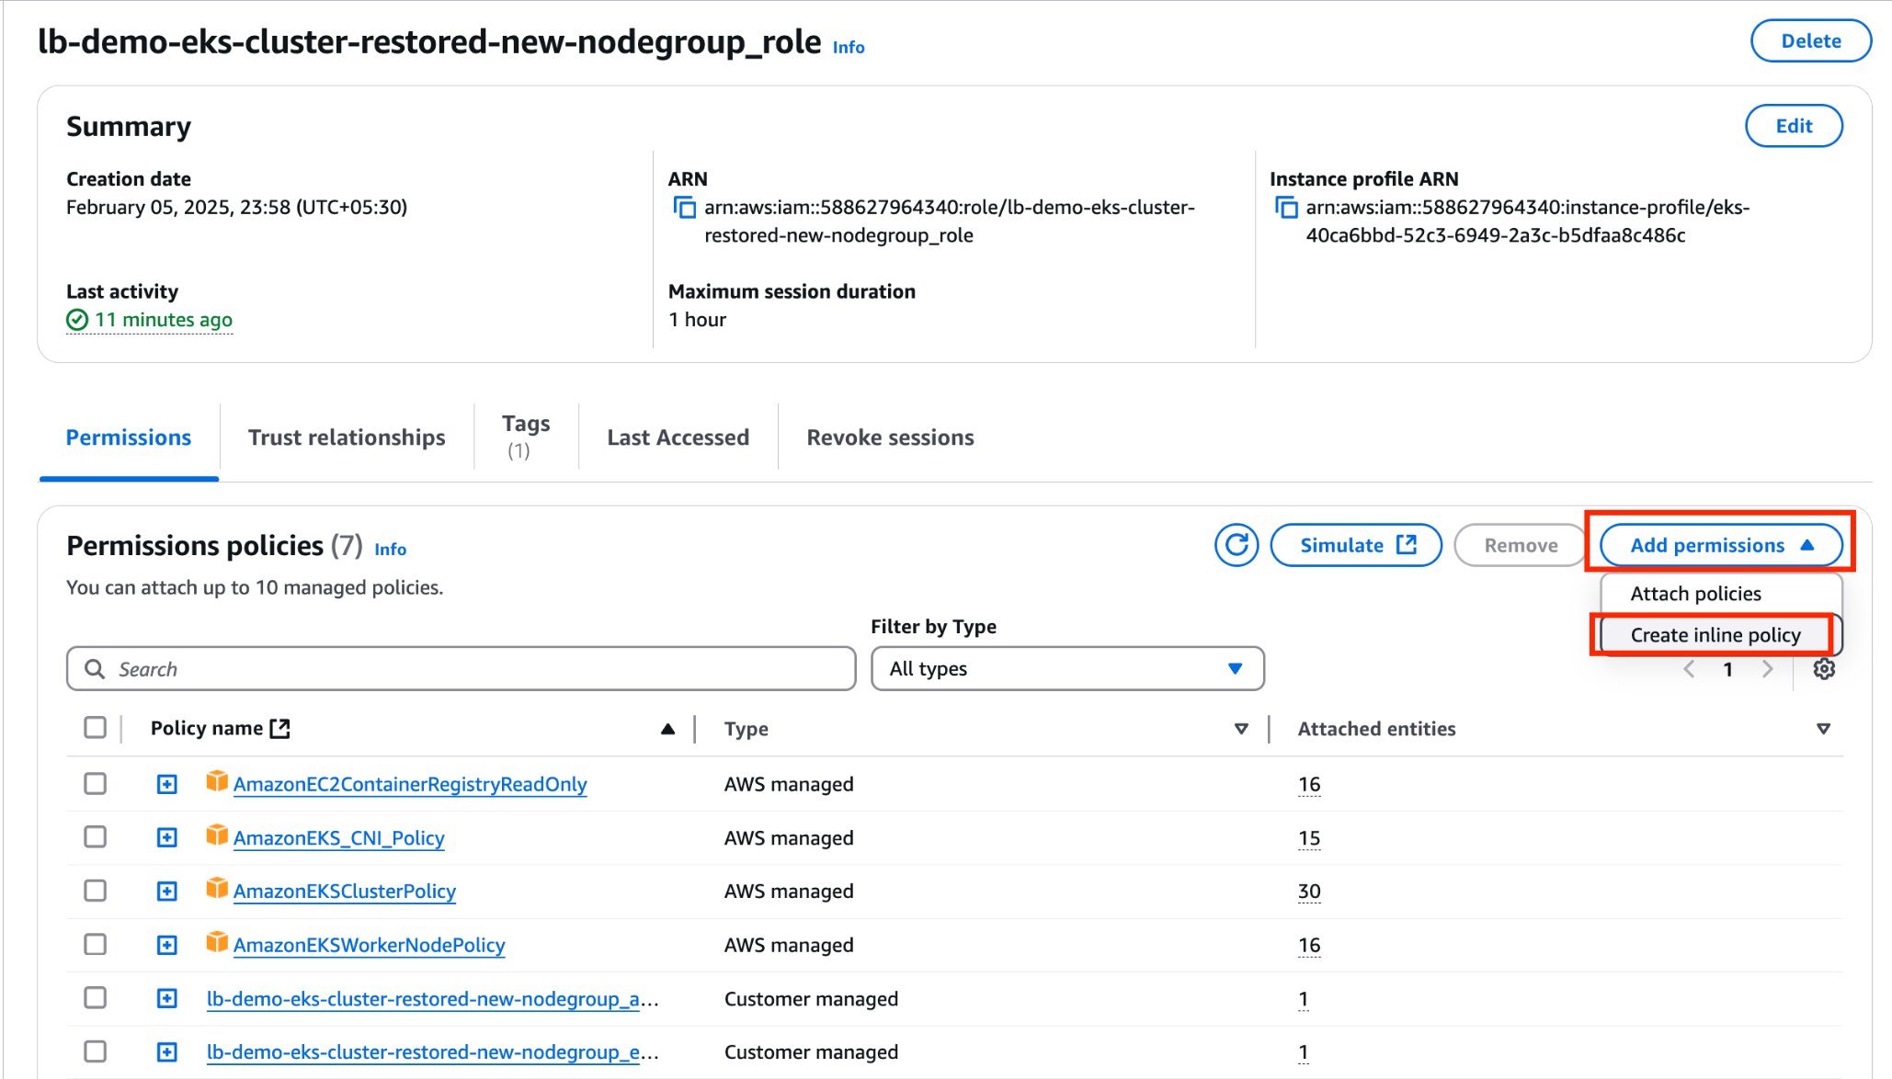Expand the nodegroup_a customer policy row

click(167, 998)
